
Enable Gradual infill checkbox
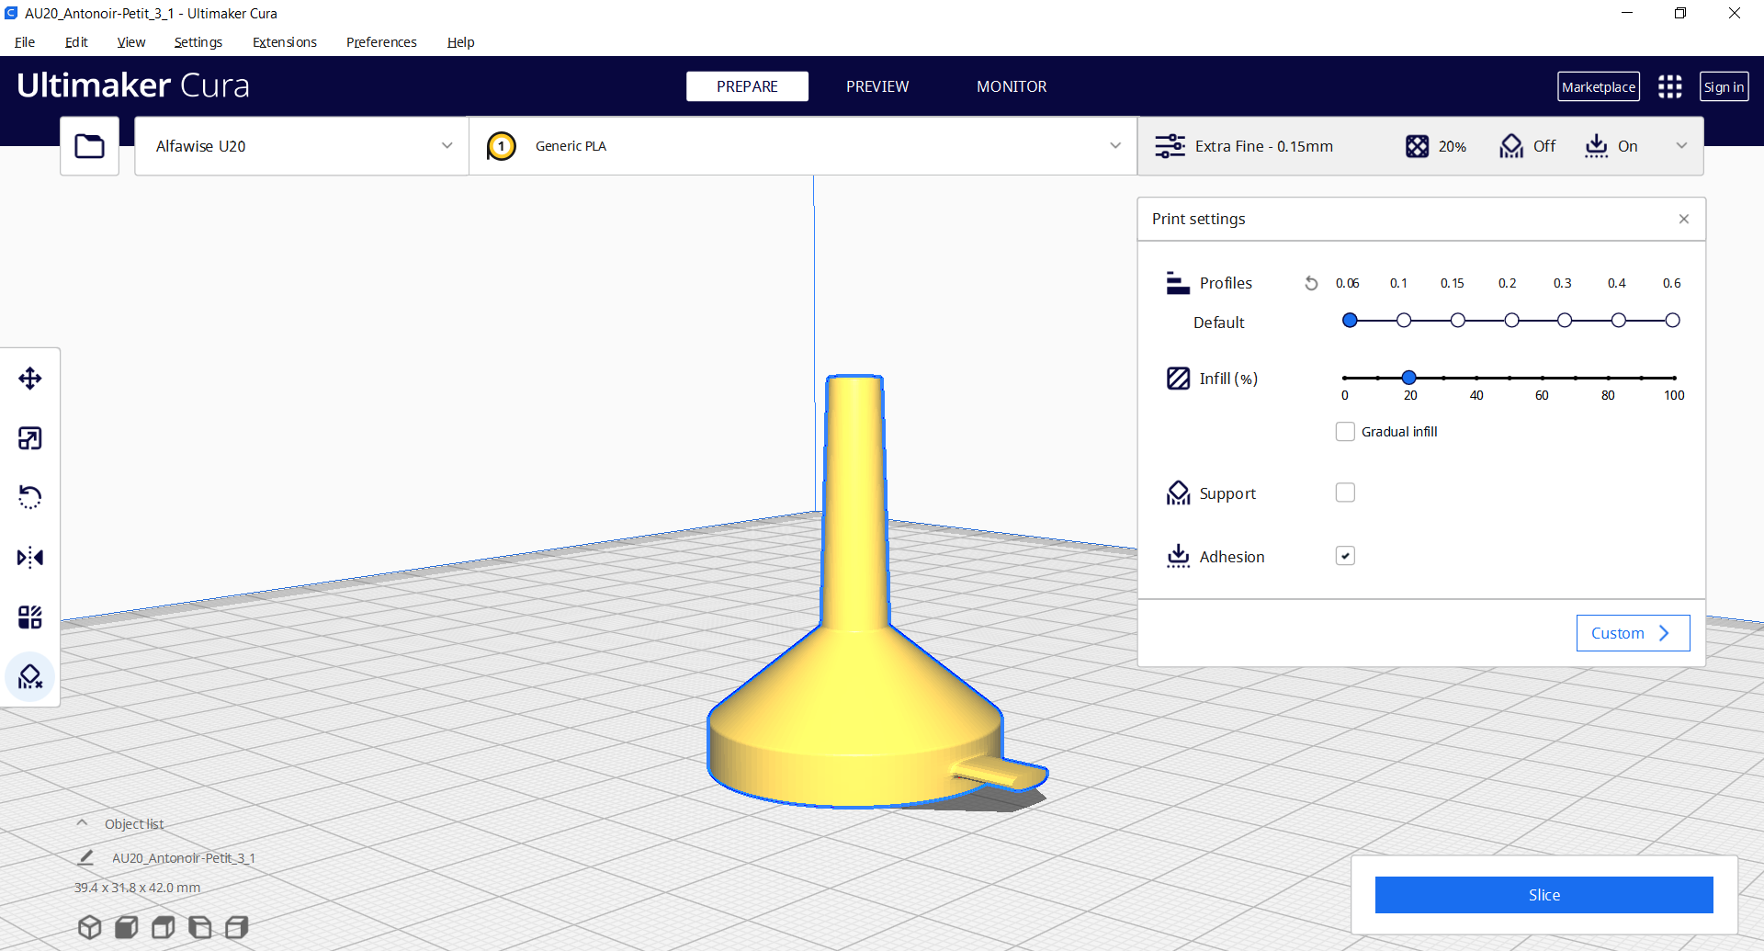1345,432
